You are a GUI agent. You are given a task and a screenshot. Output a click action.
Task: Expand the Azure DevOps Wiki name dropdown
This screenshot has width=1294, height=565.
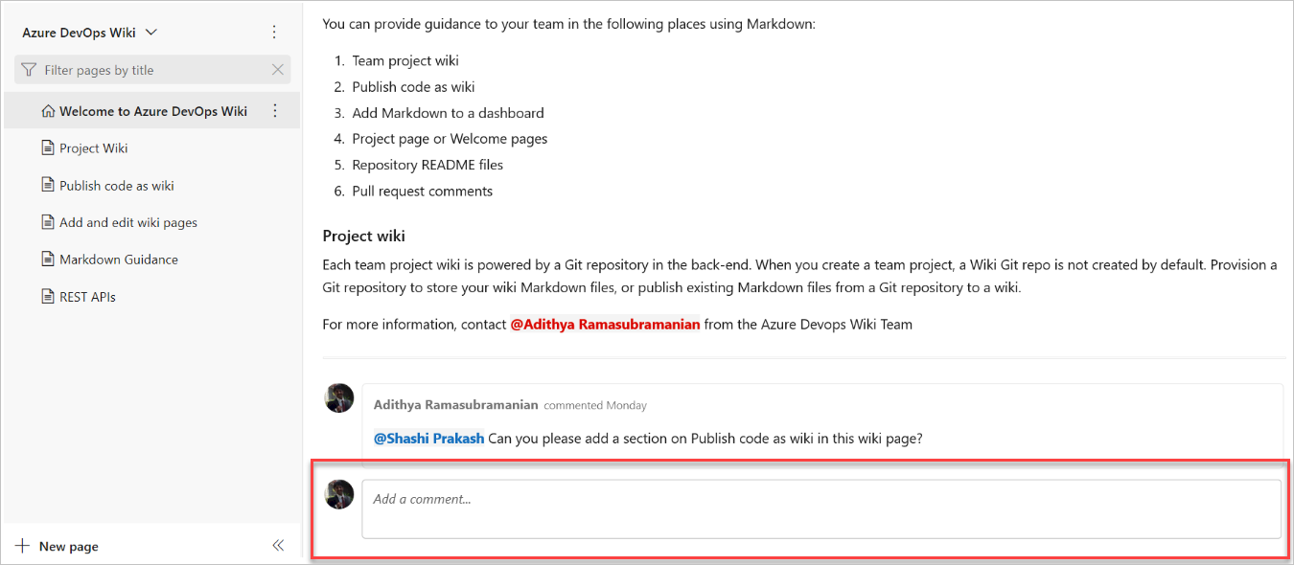tap(150, 31)
